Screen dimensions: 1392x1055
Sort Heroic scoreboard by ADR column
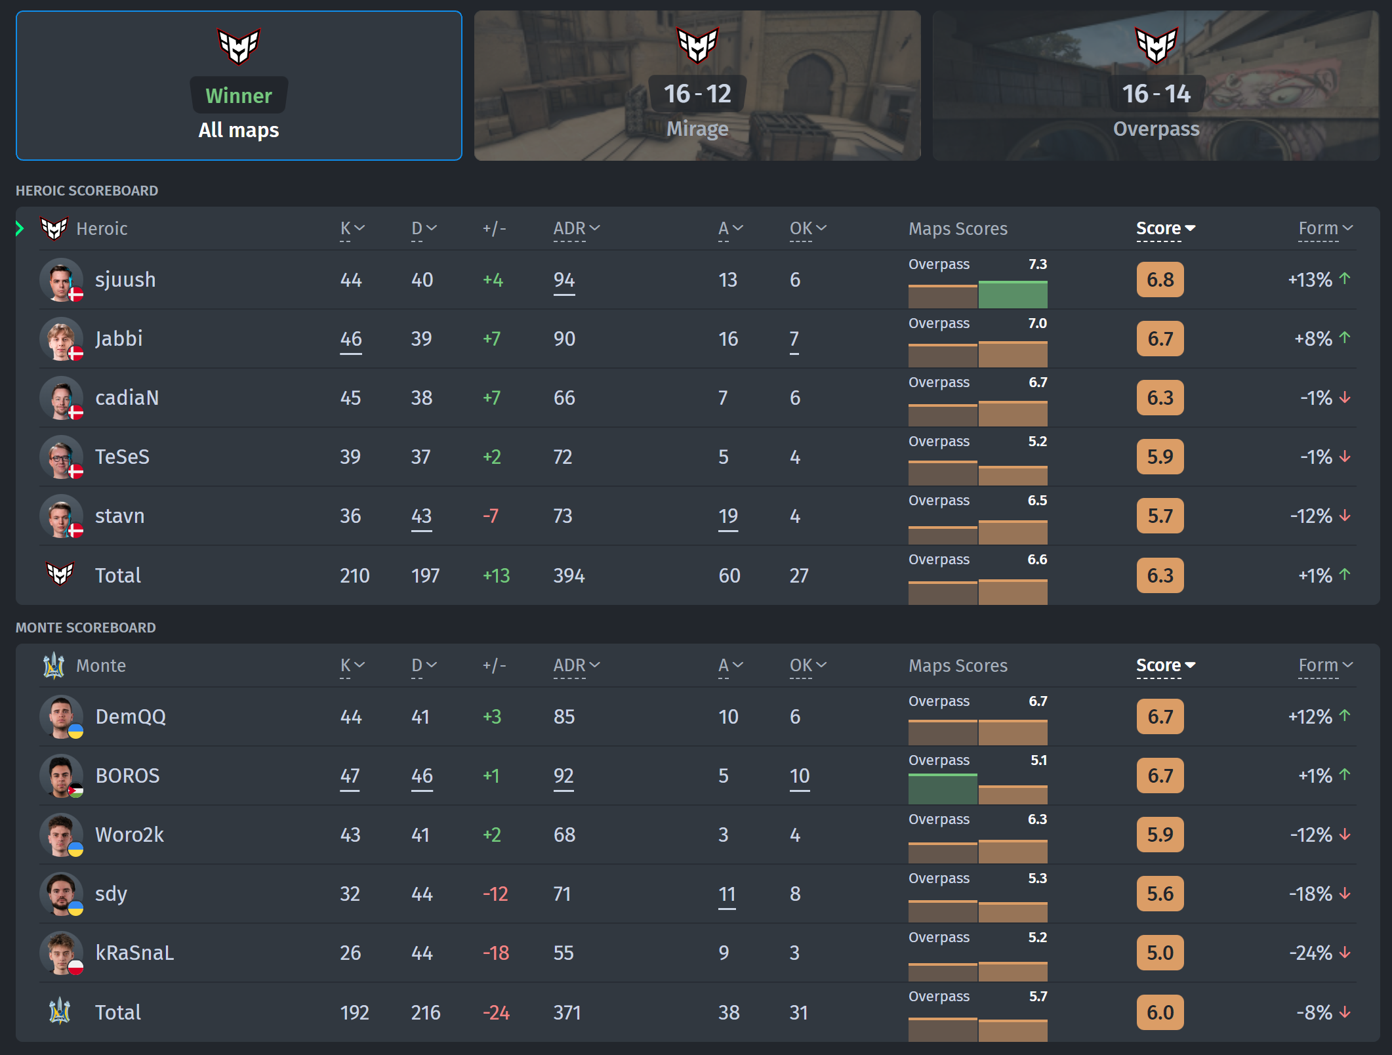click(576, 228)
